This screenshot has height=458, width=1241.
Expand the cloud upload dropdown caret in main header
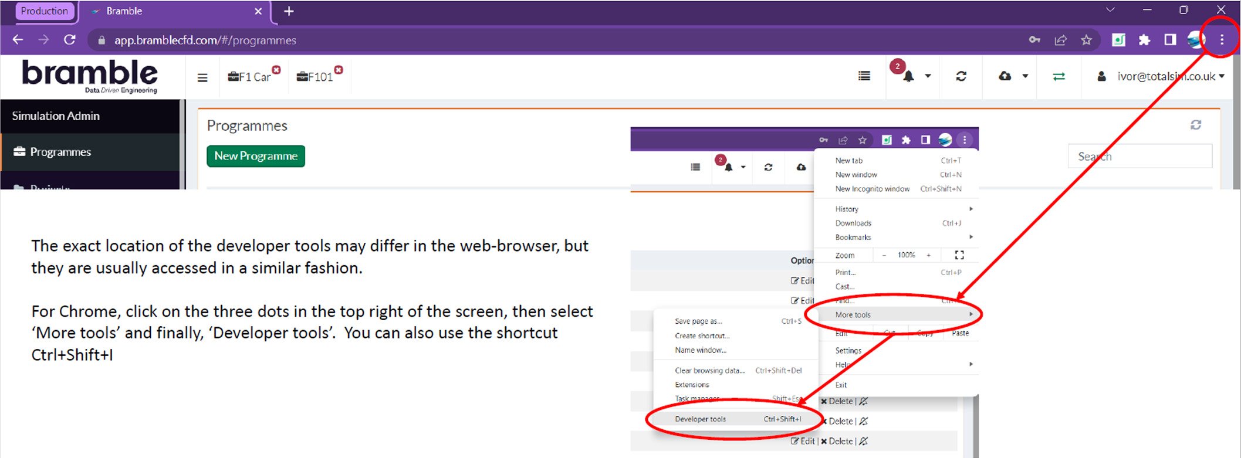1025,76
